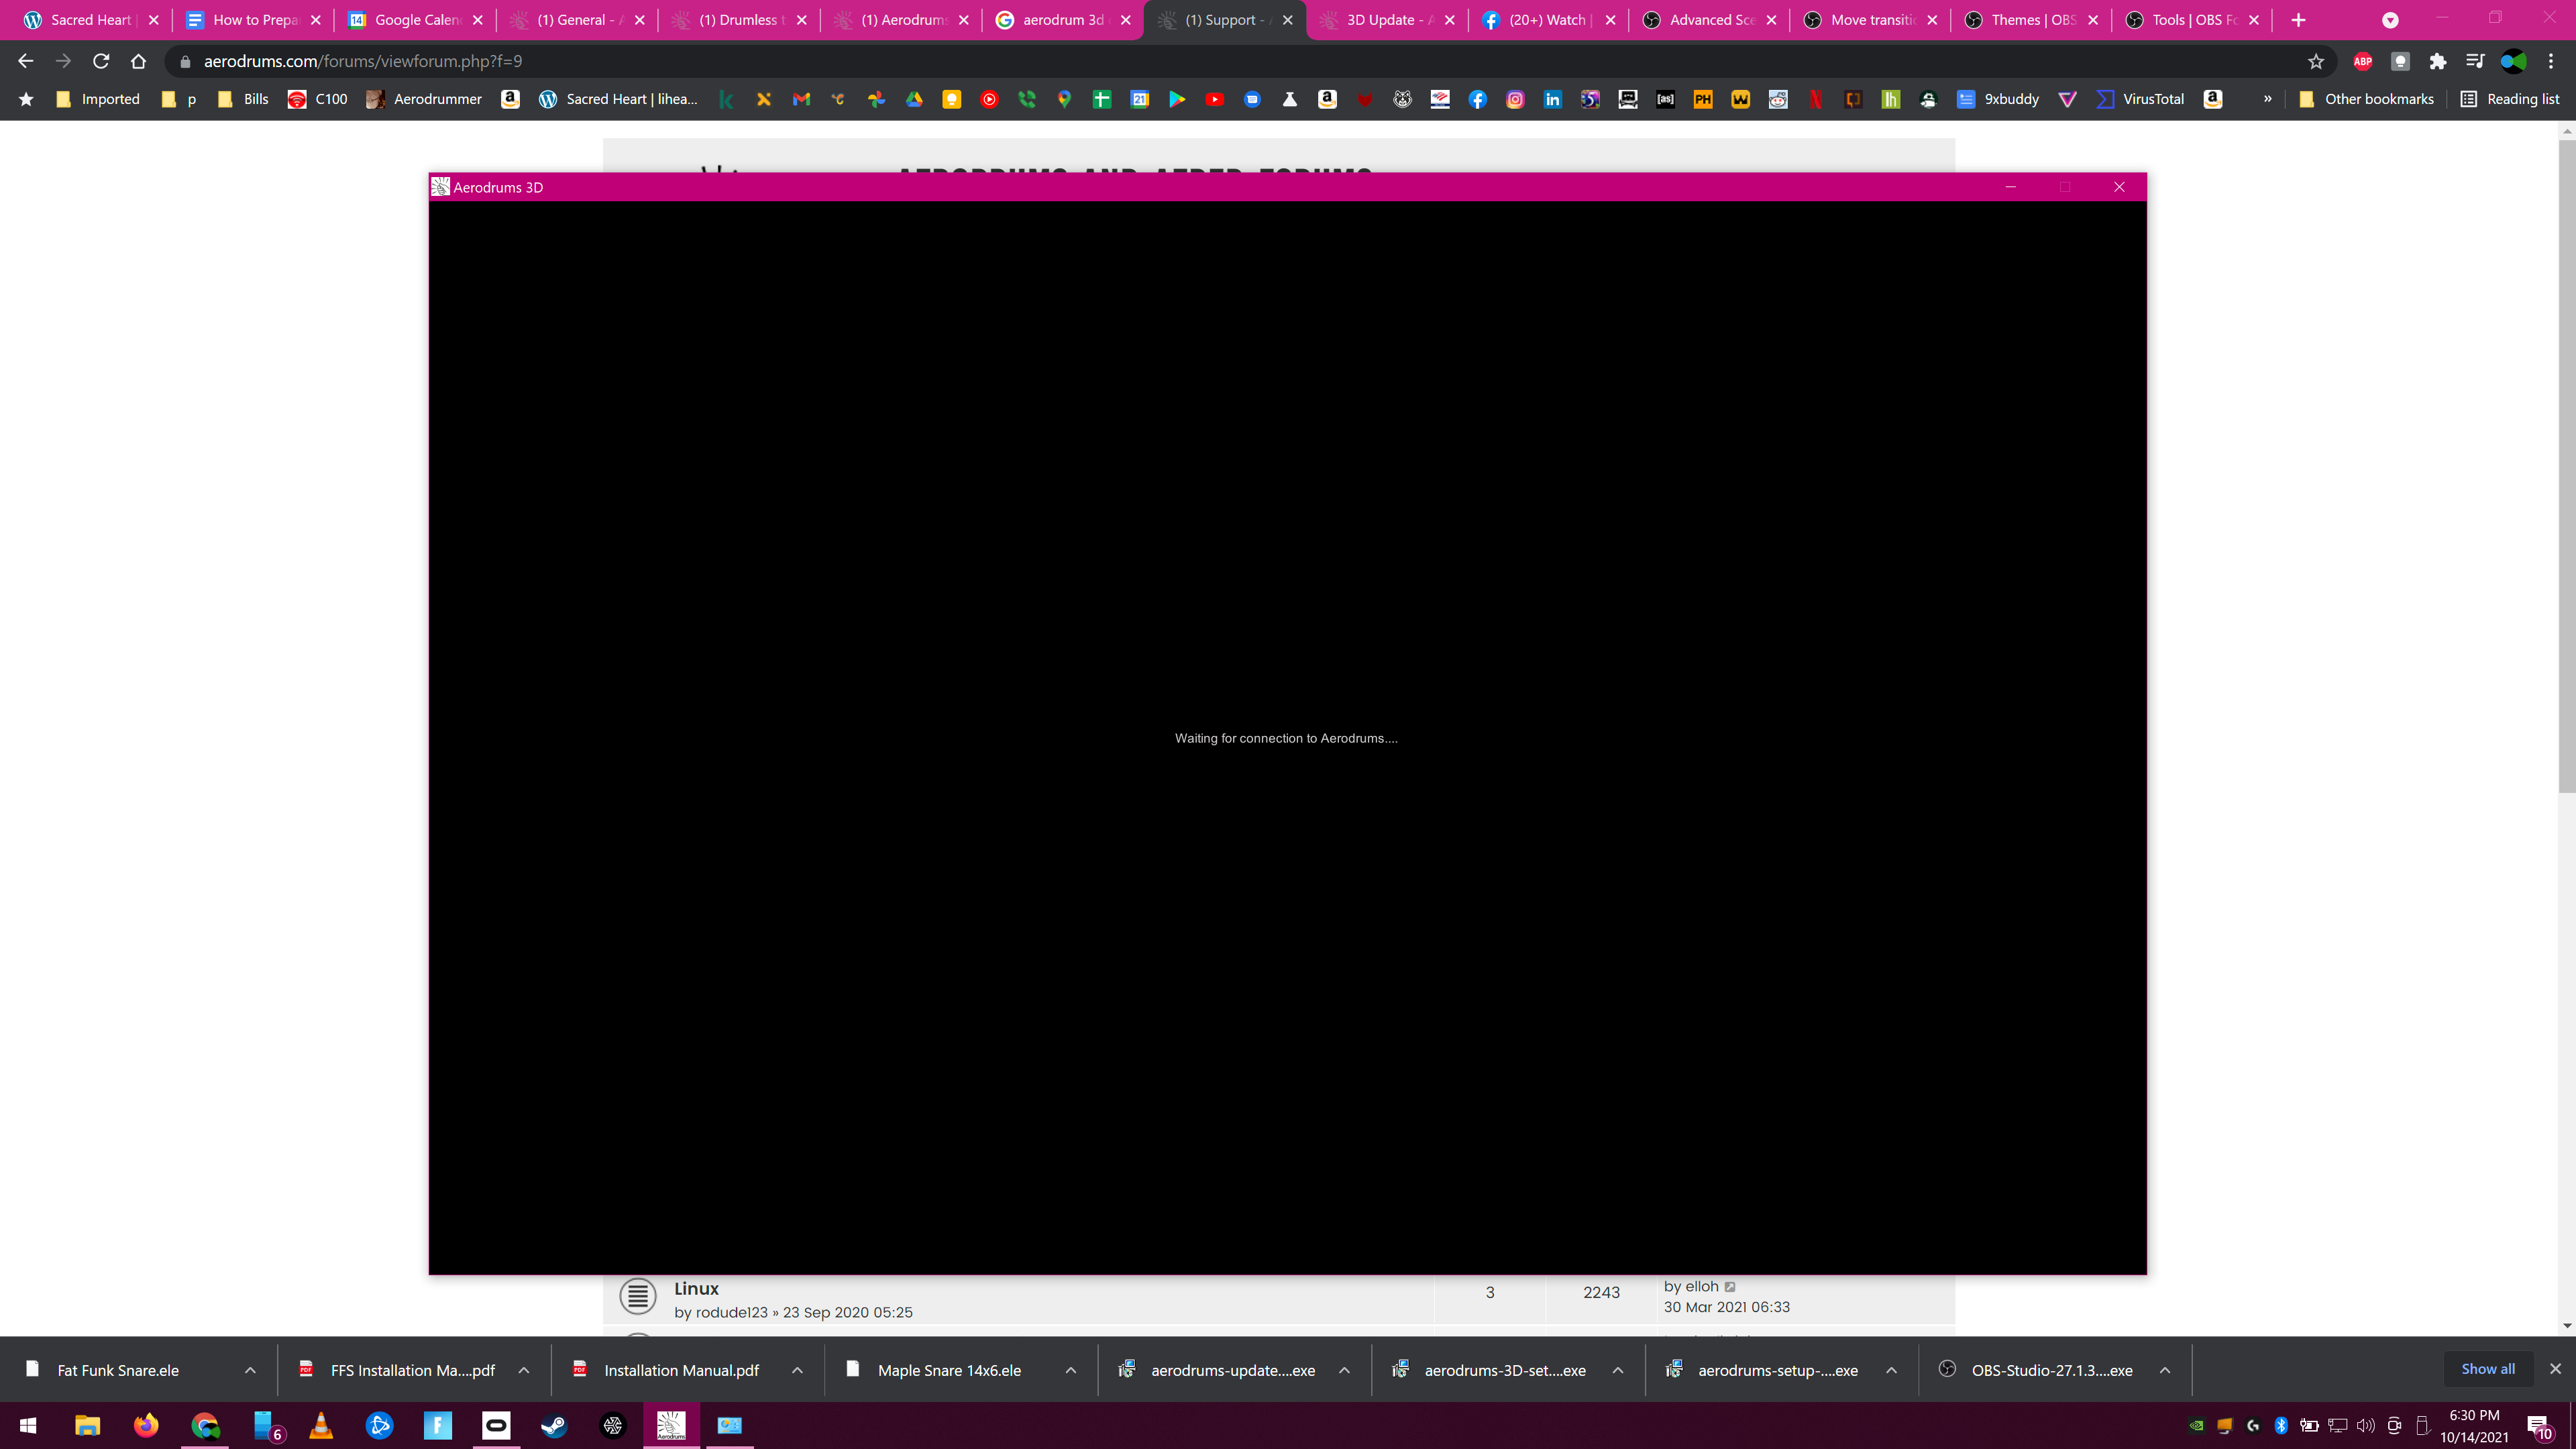Open VLC media player from taskbar

point(321,1425)
